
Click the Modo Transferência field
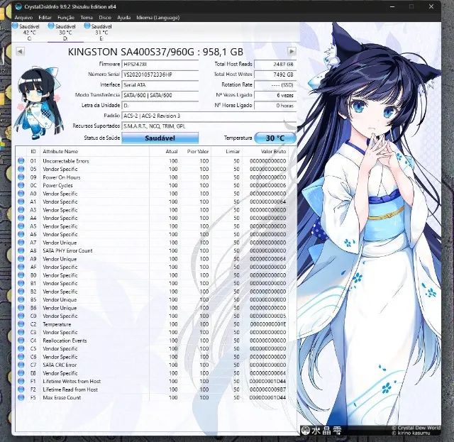160,95
